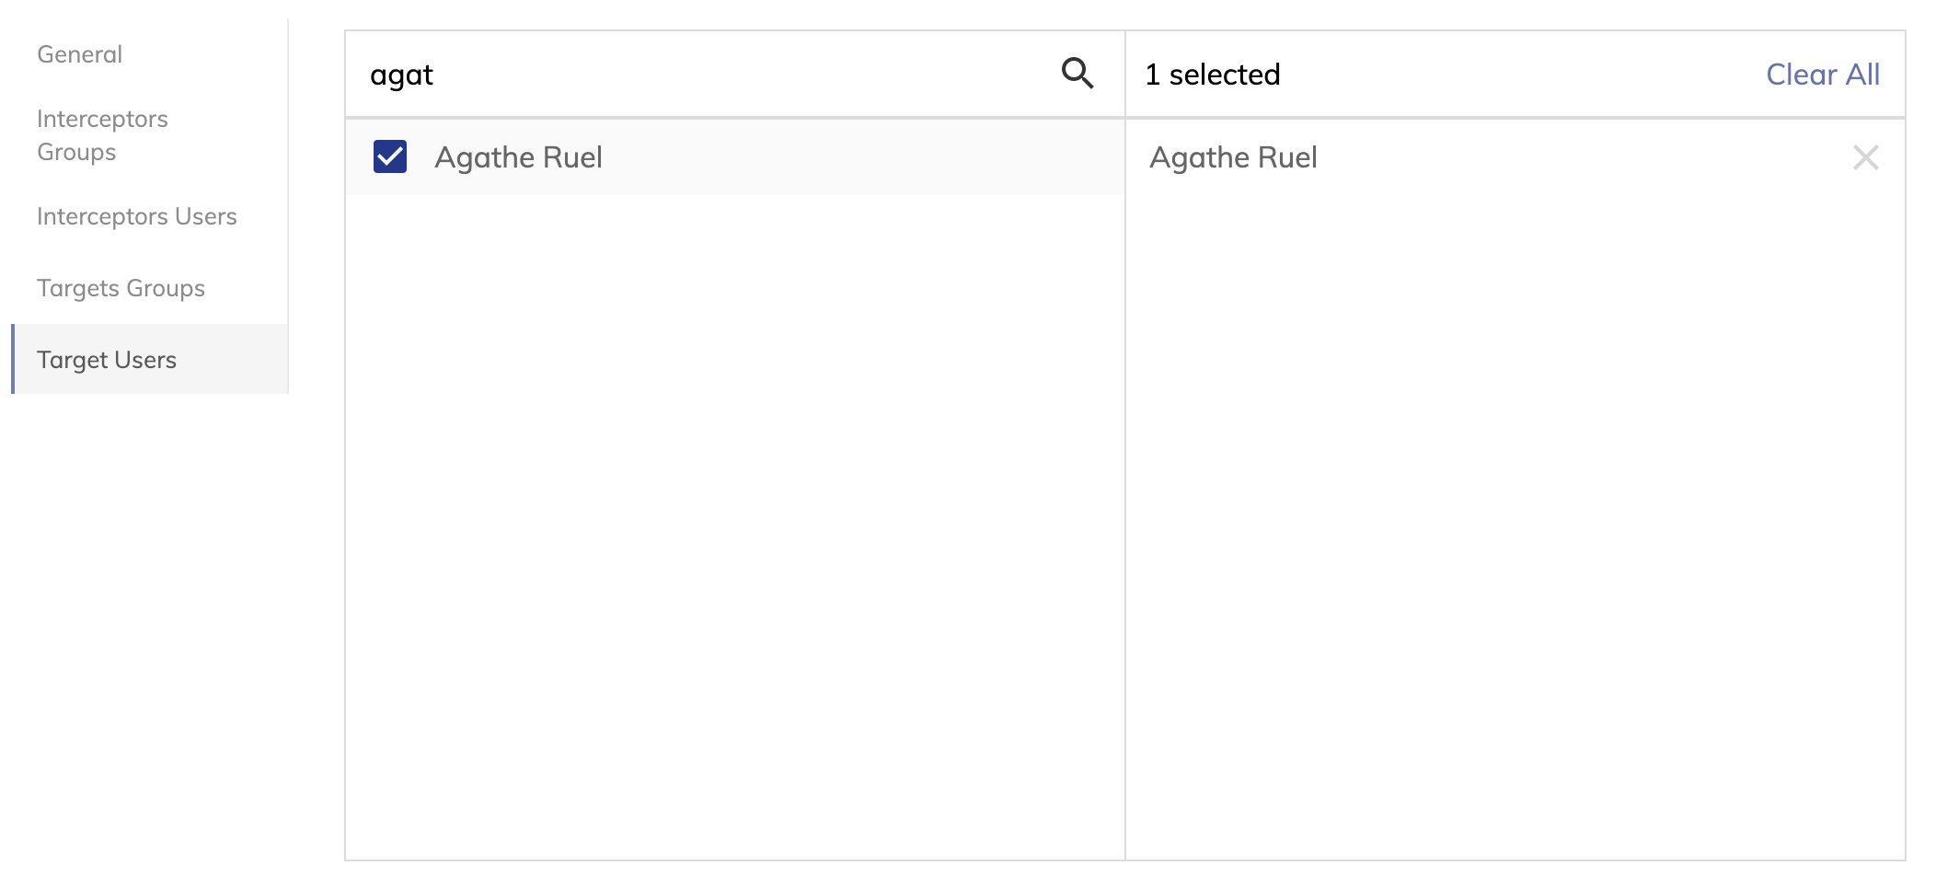This screenshot has height=889, width=1936.
Task: Select Agathe Ruel entry in the selected list
Action: (x=1233, y=157)
